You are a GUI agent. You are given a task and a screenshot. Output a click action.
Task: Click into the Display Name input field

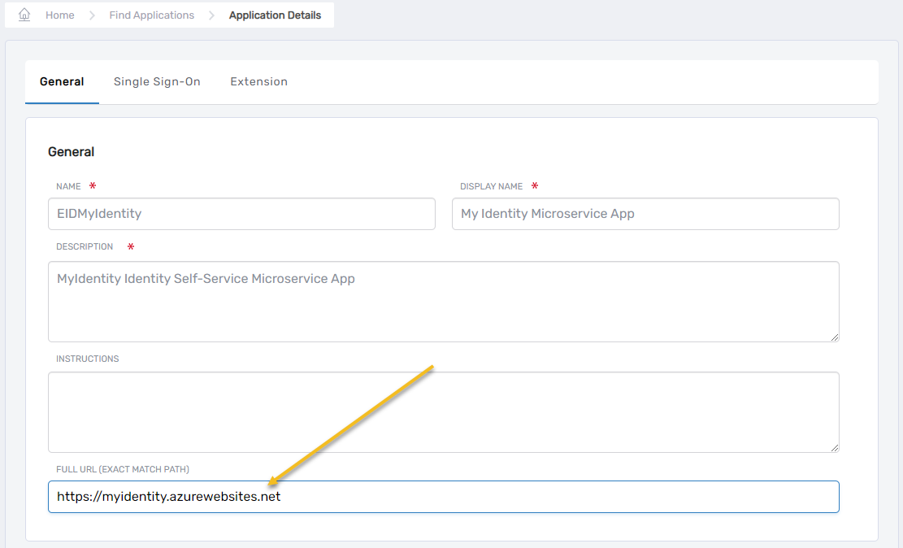tap(645, 214)
